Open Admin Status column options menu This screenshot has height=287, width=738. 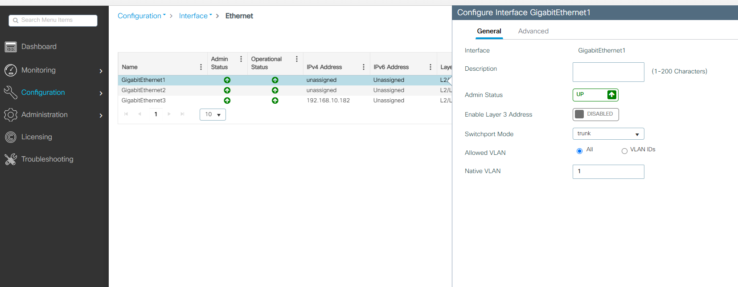(241, 59)
